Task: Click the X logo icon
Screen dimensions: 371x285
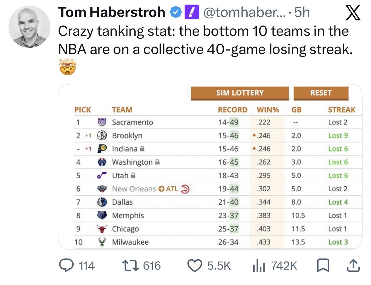Action: pos(353,13)
